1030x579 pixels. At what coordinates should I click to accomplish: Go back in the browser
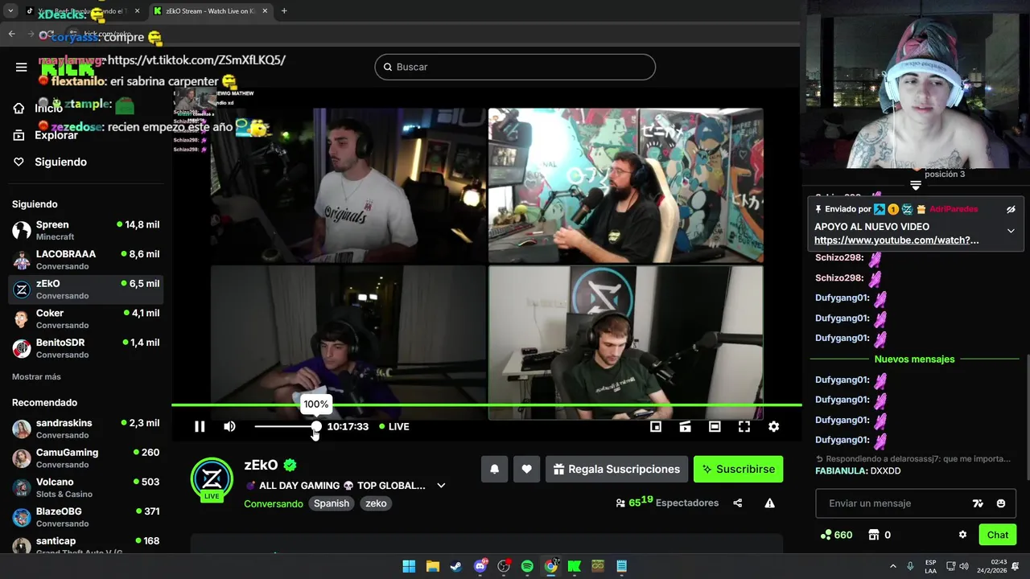click(11, 34)
